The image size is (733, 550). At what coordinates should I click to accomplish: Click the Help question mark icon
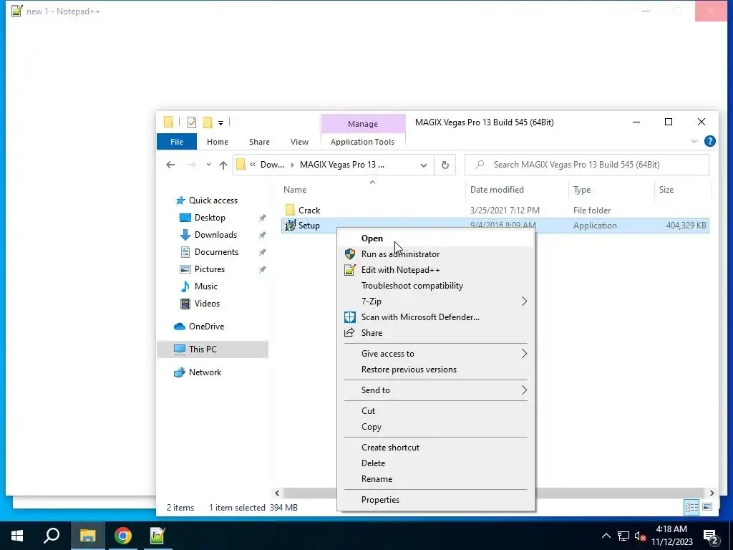(x=709, y=141)
